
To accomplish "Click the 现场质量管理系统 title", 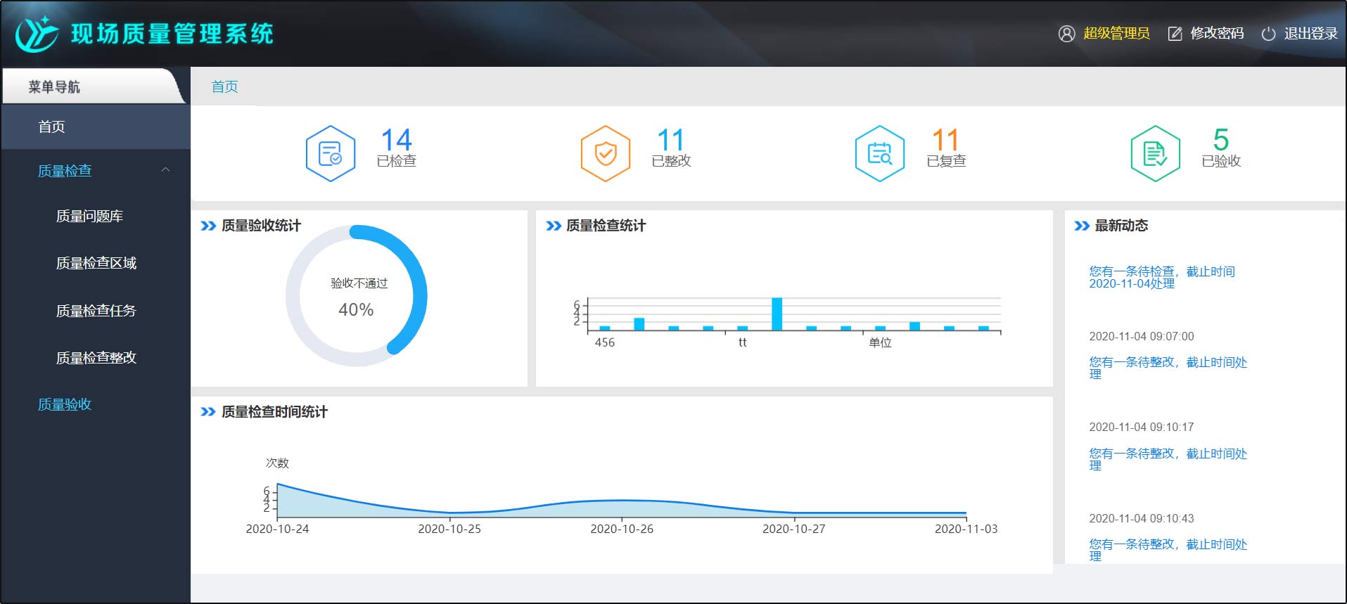I will [x=172, y=34].
